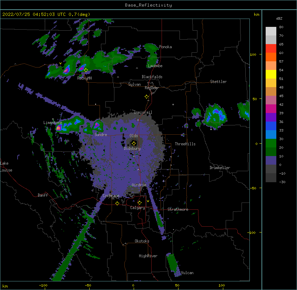Click the Airdrie city label
Screen dimensions: 297x290
point(139,185)
